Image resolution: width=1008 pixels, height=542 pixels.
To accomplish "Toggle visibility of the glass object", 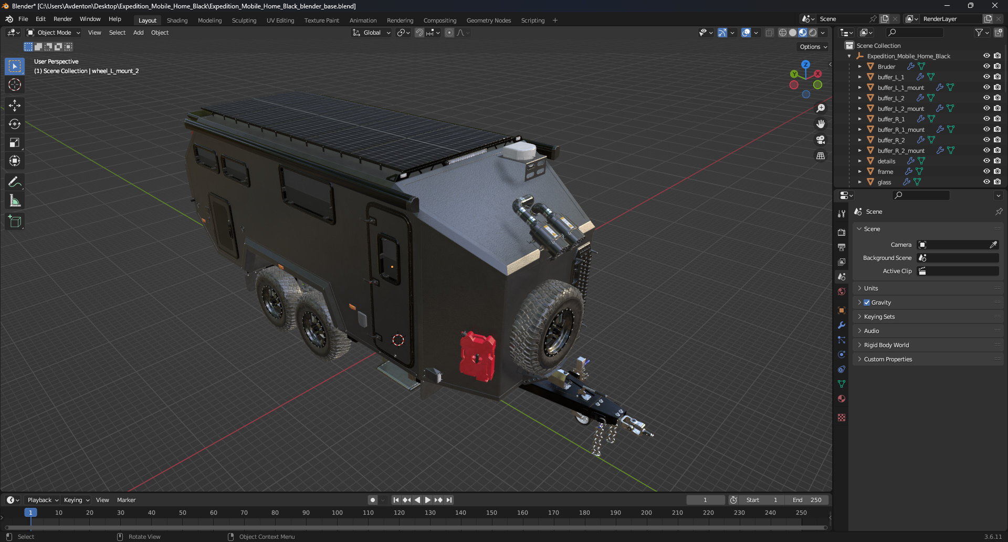I will 986,182.
